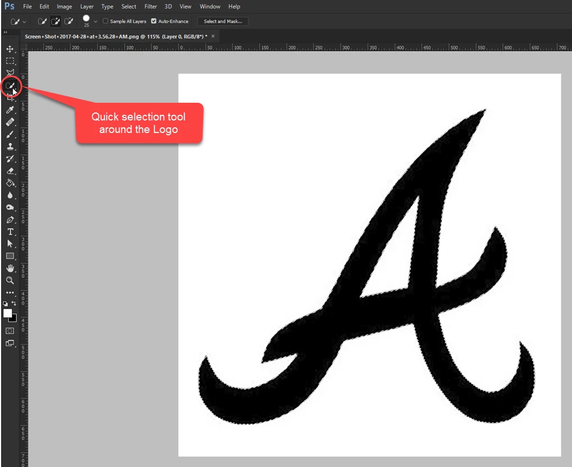The height and width of the screenshot is (467, 572).
Task: Select the Healing Brush bandage tool
Action: tap(10, 122)
